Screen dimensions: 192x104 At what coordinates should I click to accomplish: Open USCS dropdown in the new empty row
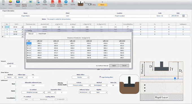[22, 37]
